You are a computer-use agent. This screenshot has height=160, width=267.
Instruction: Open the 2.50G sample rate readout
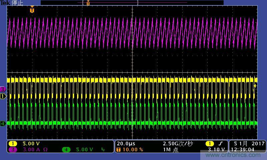pos(178,144)
